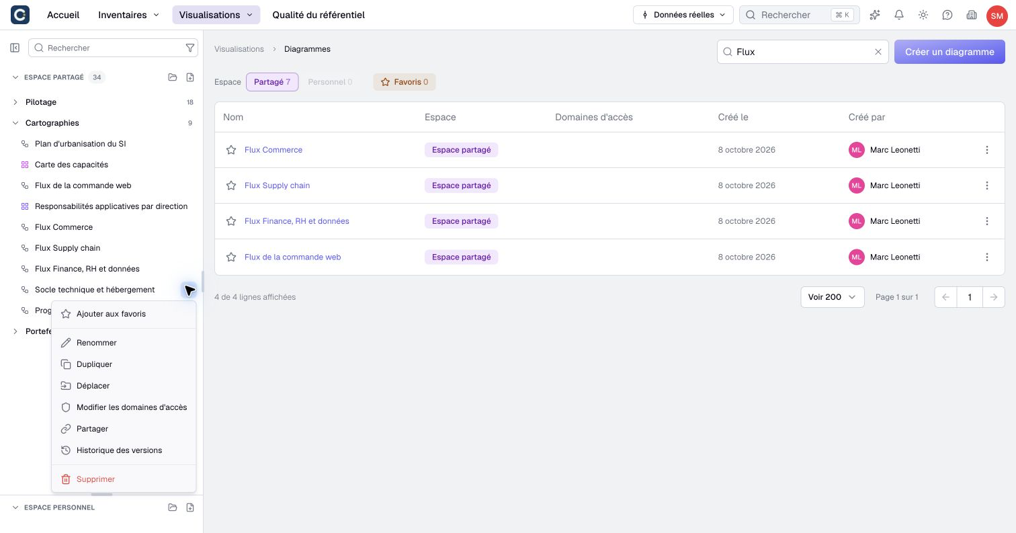Select the Partagé space filter
The image size is (1016, 533).
(272, 82)
